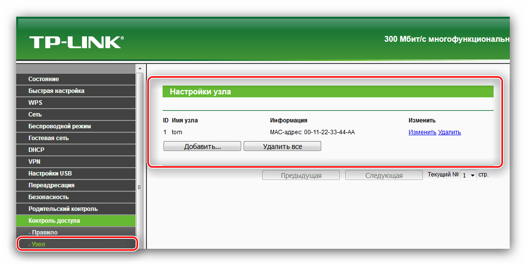Open Гостевая сеть menu item
Screen dimensions: 526x265
click(49, 138)
